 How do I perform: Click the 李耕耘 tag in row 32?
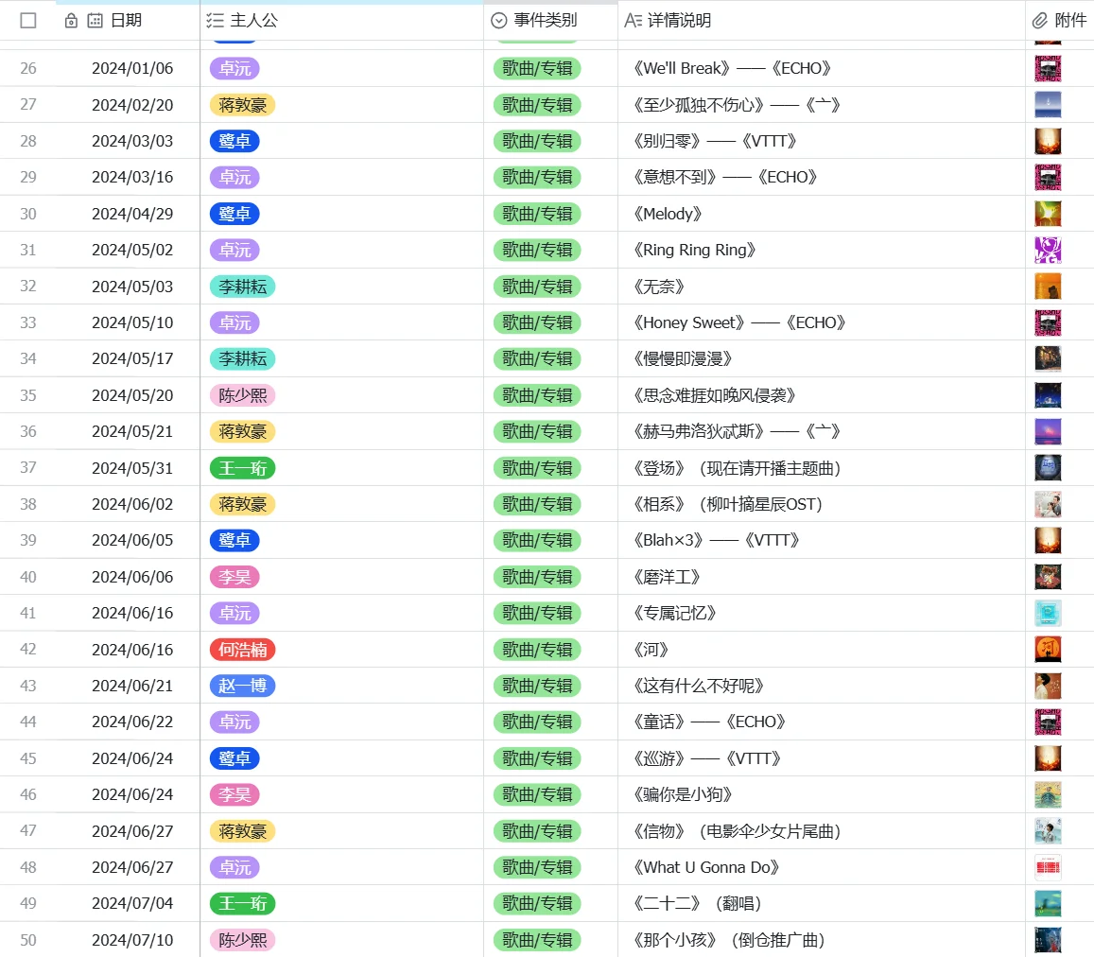243,287
